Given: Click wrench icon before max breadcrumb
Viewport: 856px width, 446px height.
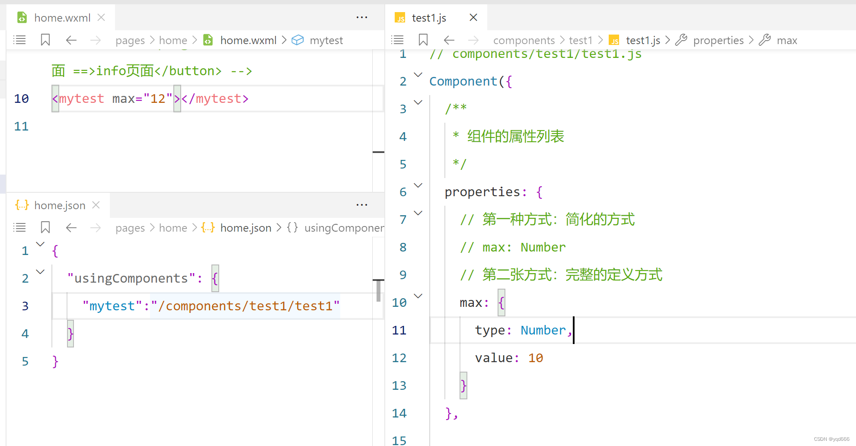Looking at the screenshot, I should [765, 40].
